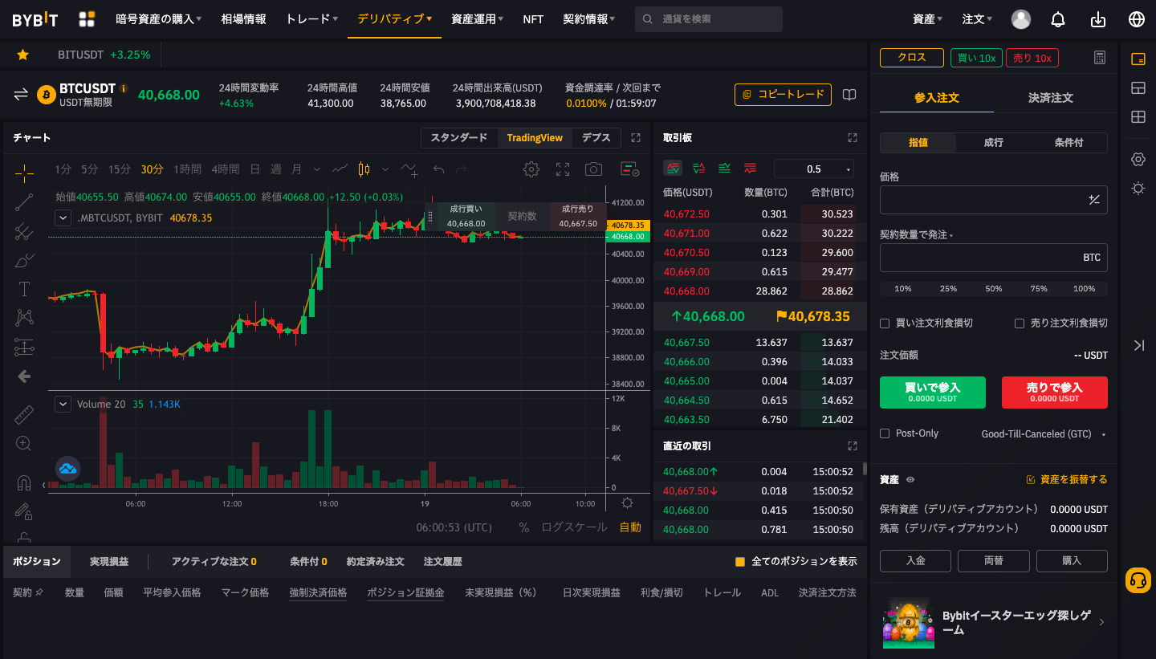The image size is (1156, 659).
Task: Collapse the Volume 20 indicator legend
Action: click(x=63, y=404)
